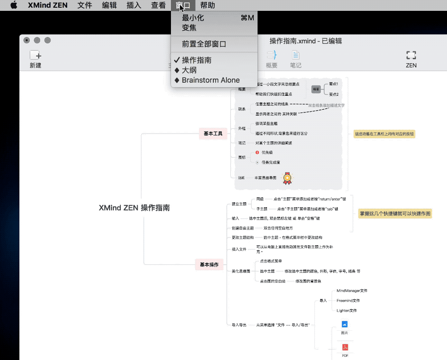Screen dimensions: 447x360
Task: Select the central topic XMind ZEN 操作指南
Action: [134, 207]
